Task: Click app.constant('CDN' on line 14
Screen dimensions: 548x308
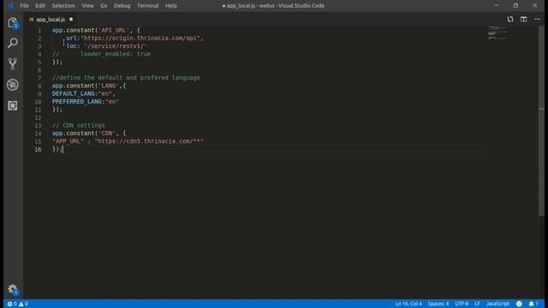Action: 84,133
